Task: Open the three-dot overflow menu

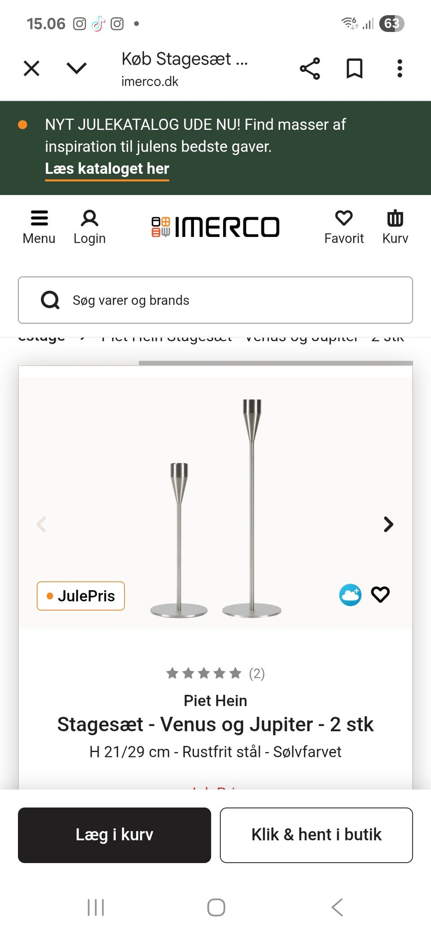Action: click(400, 69)
